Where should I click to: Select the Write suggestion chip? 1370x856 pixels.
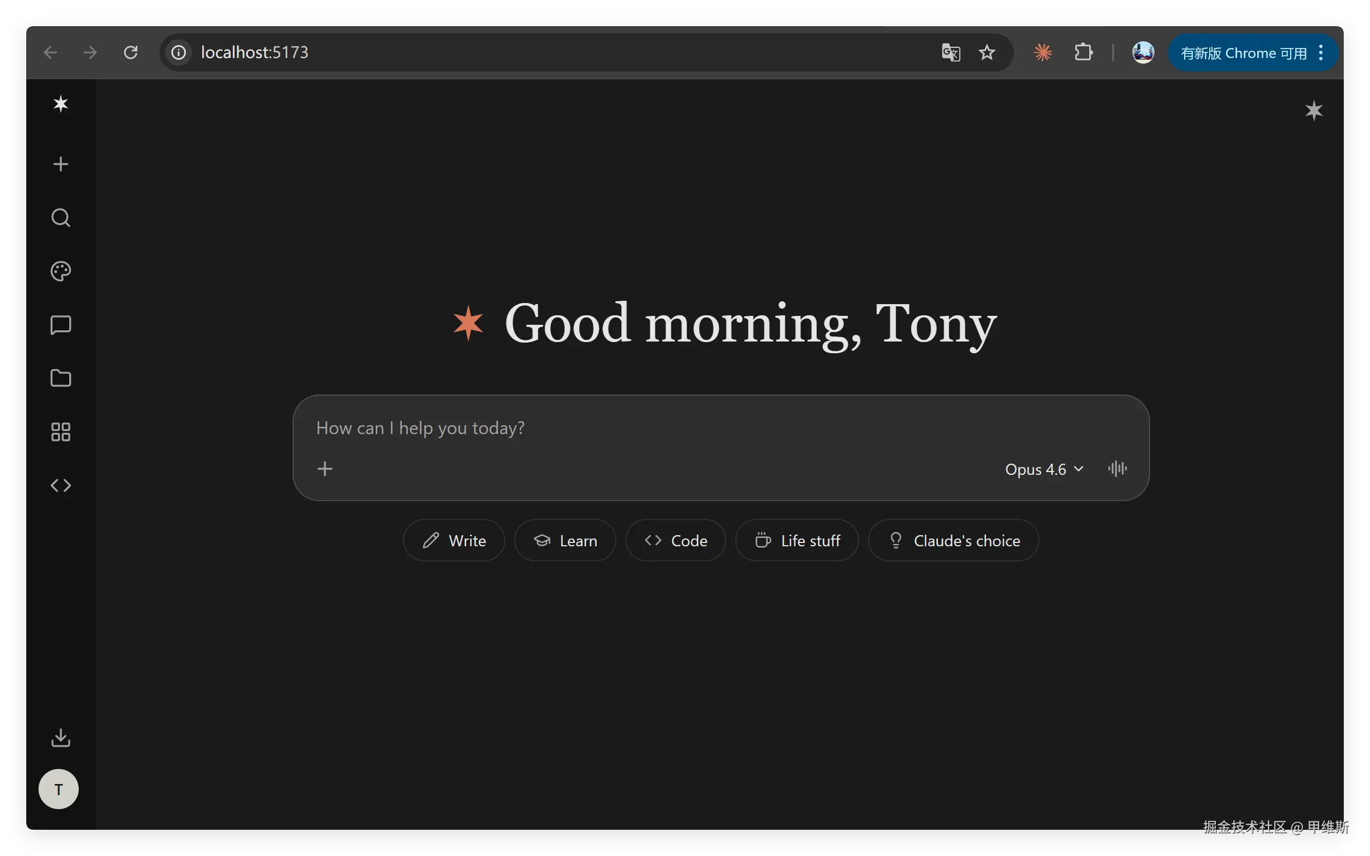[x=454, y=541]
